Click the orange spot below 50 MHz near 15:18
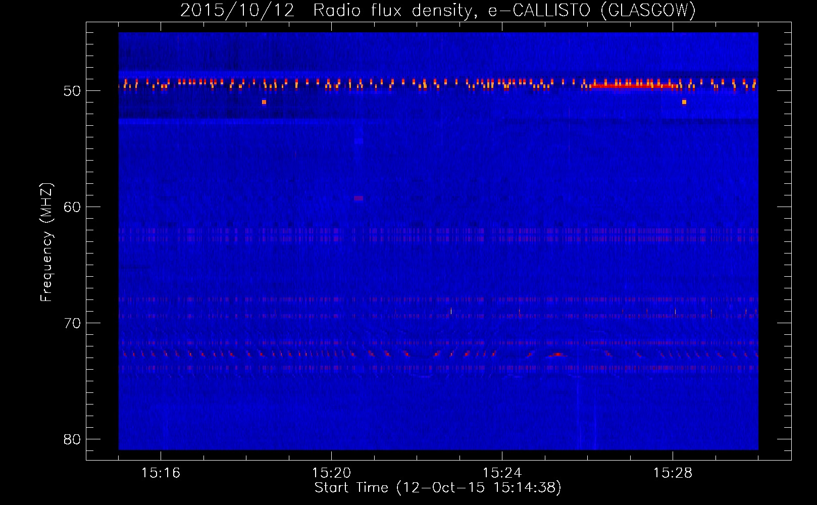Viewport: 817px width, 505px height. [x=264, y=102]
